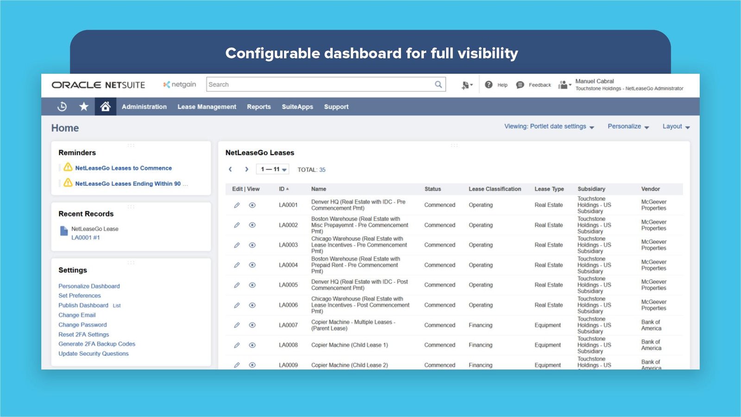View lease LA0005 with eye icon
Image resolution: width=741 pixels, height=417 pixels.
(x=252, y=285)
